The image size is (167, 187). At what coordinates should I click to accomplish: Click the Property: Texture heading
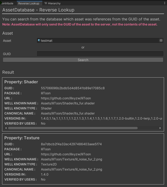(x=22, y=138)
